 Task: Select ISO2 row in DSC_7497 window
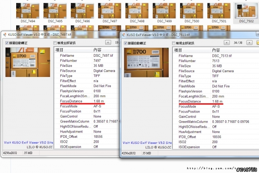tap(87, 142)
